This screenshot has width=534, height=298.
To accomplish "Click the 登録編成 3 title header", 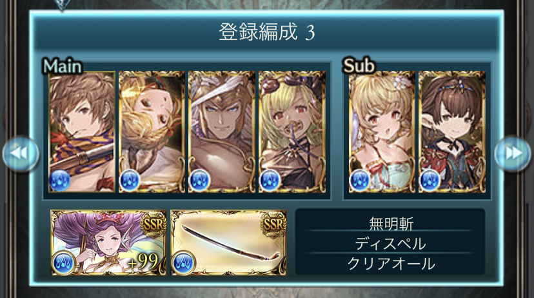I will [266, 32].
